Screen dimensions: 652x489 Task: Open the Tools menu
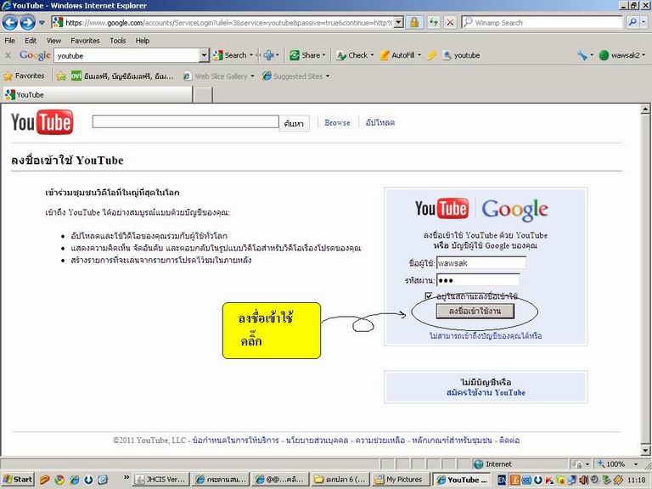pos(118,41)
